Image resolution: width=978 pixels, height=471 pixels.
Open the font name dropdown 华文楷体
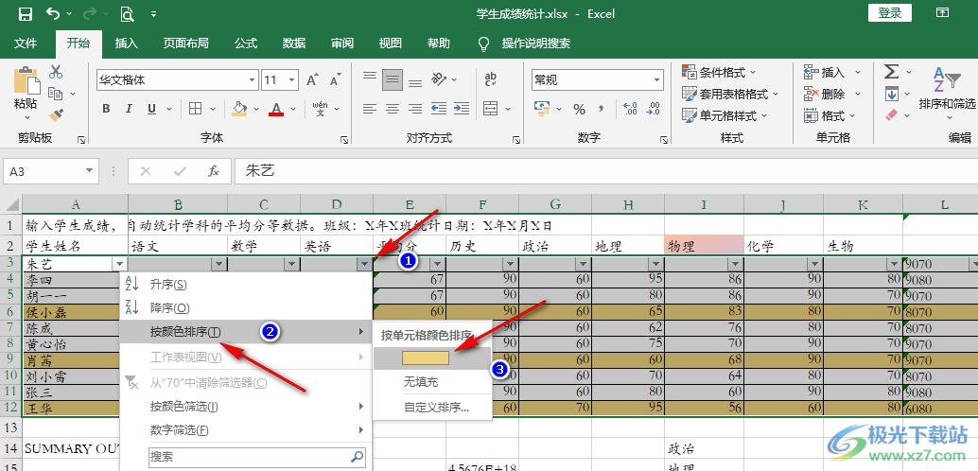tap(252, 80)
